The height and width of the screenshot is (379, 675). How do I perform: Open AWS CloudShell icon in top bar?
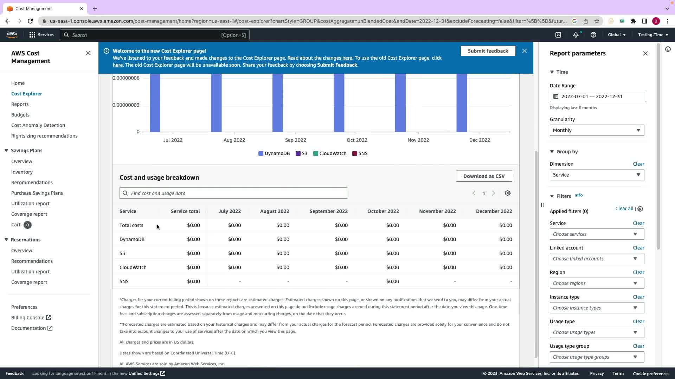(558, 35)
